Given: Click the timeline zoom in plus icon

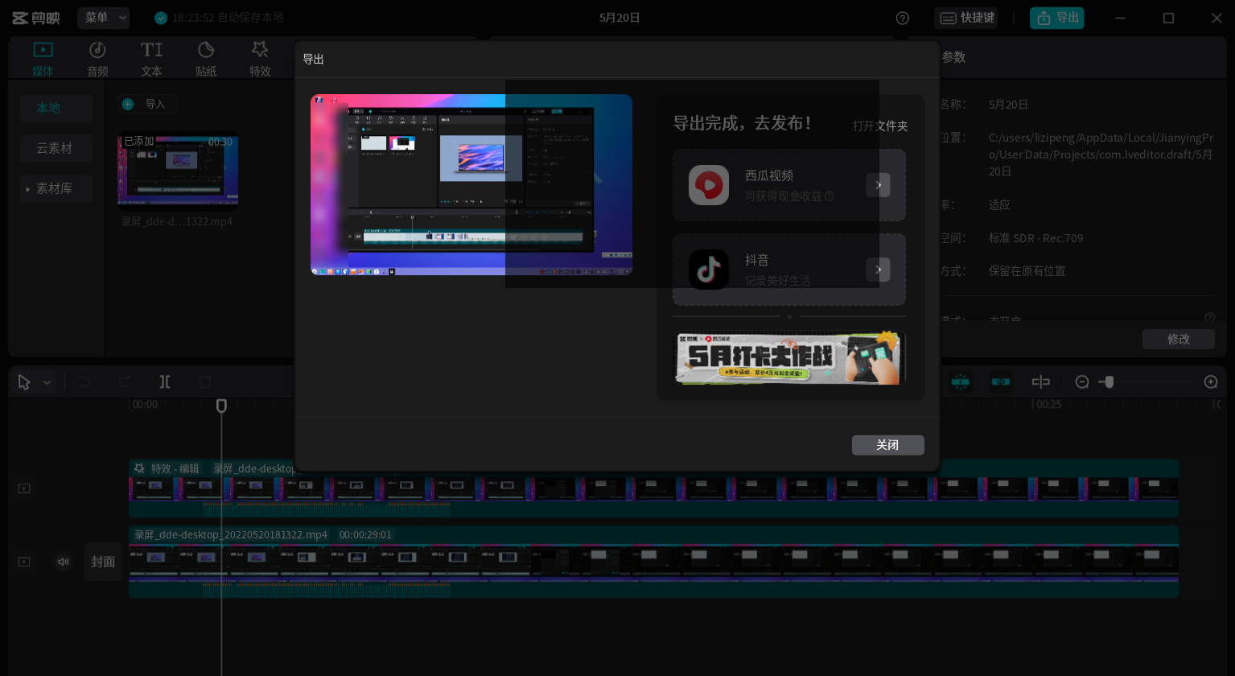Looking at the screenshot, I should 1211,381.
